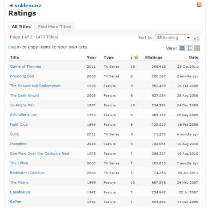The height and width of the screenshot is (208, 210).
Task: Open the Sort by IMDb rating dropdown
Action: click(173, 38)
